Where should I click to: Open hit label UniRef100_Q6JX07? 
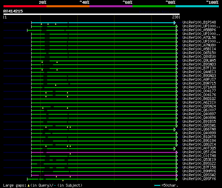(x=199, y=110)
